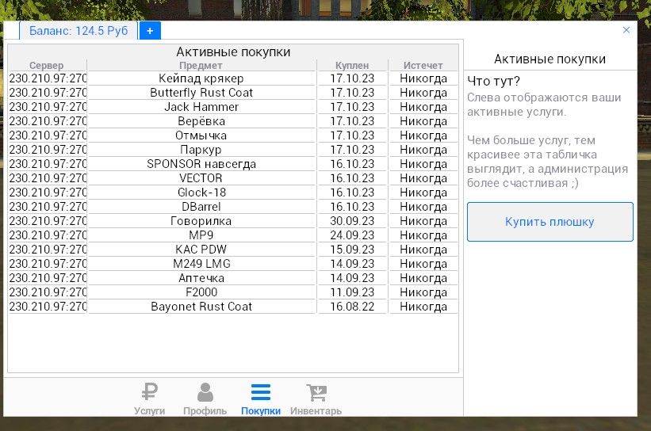This screenshot has height=431, width=651.
Task: Select the Говорилка purchase row
Action: (x=233, y=221)
